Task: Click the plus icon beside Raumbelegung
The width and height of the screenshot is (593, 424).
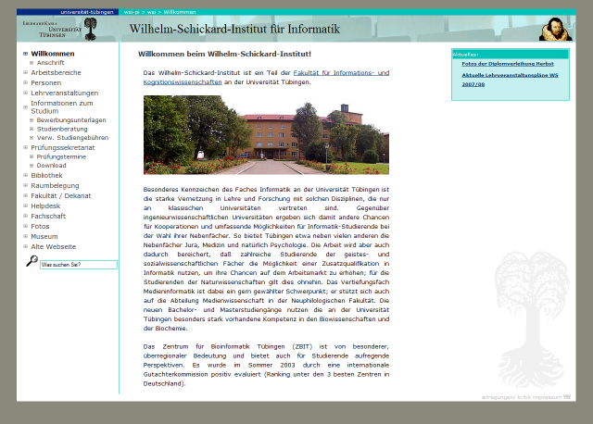Action: (x=25, y=185)
